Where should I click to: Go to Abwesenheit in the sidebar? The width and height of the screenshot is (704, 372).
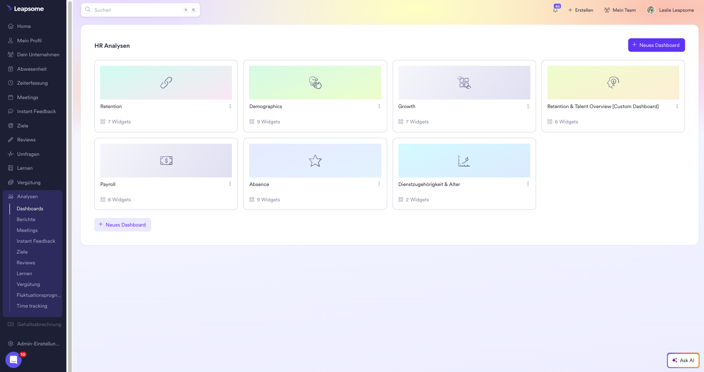pos(32,69)
